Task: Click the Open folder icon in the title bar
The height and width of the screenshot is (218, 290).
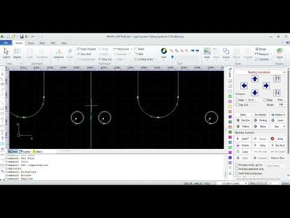Action: click(x=13, y=36)
